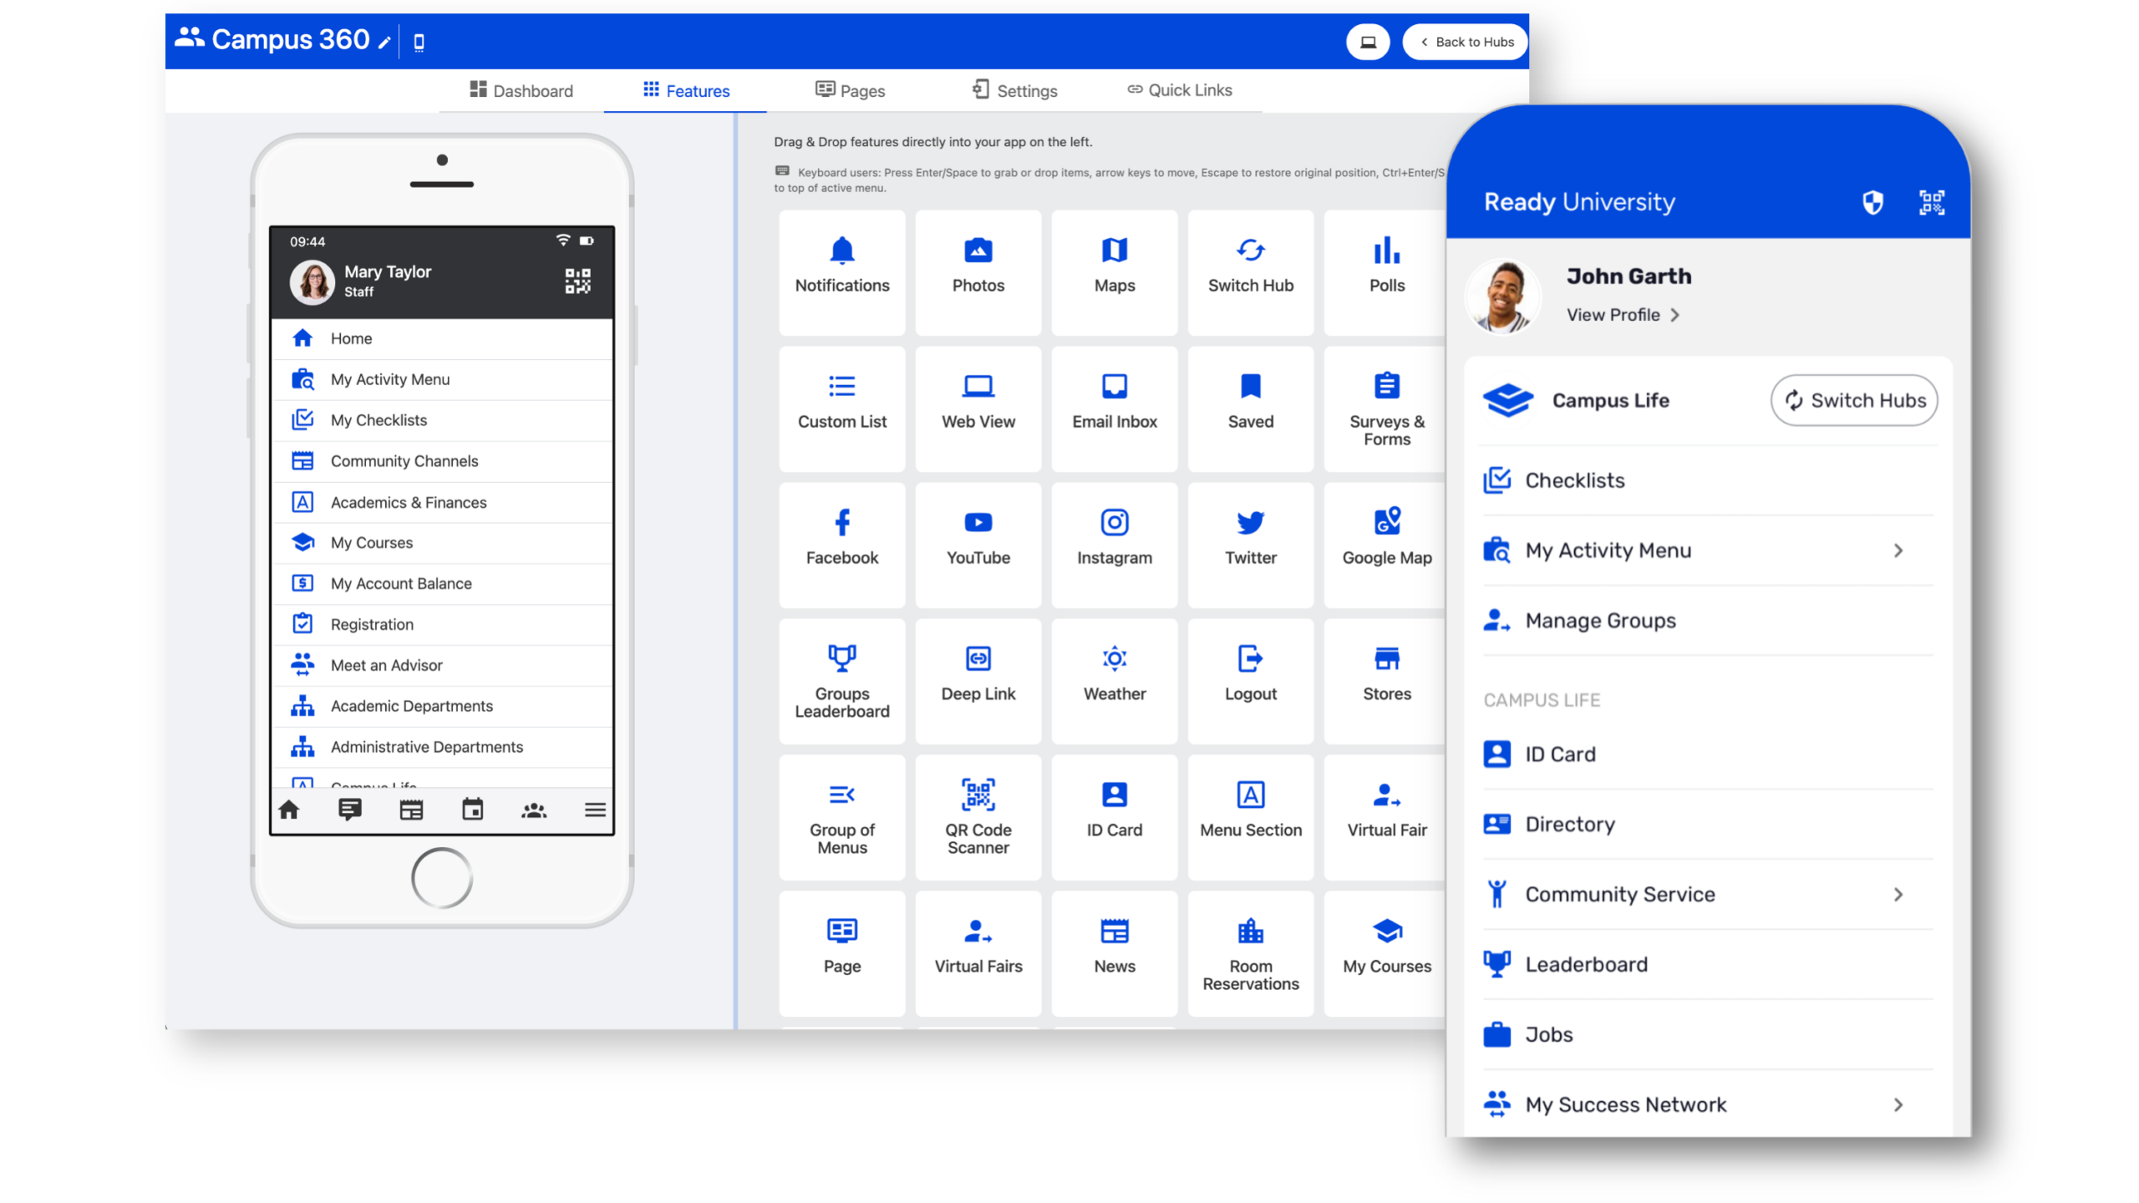The height and width of the screenshot is (1203, 2139).
Task: Switch to mobile preview icon in header
Action: [x=419, y=42]
